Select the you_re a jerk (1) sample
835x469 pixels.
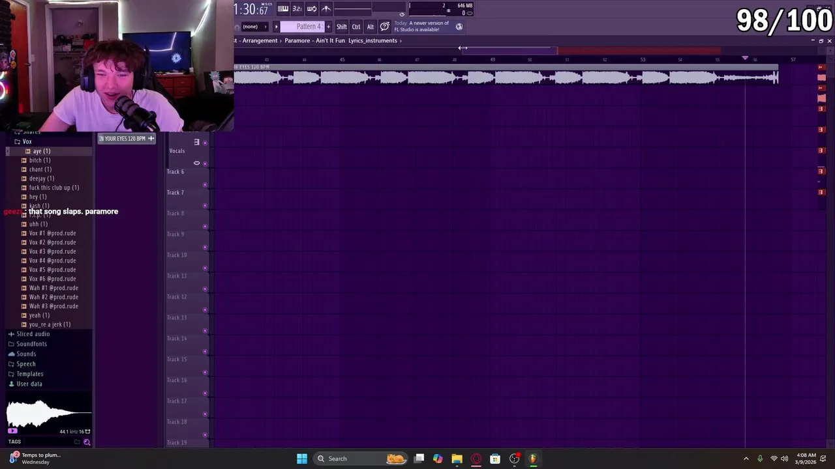tap(50, 324)
